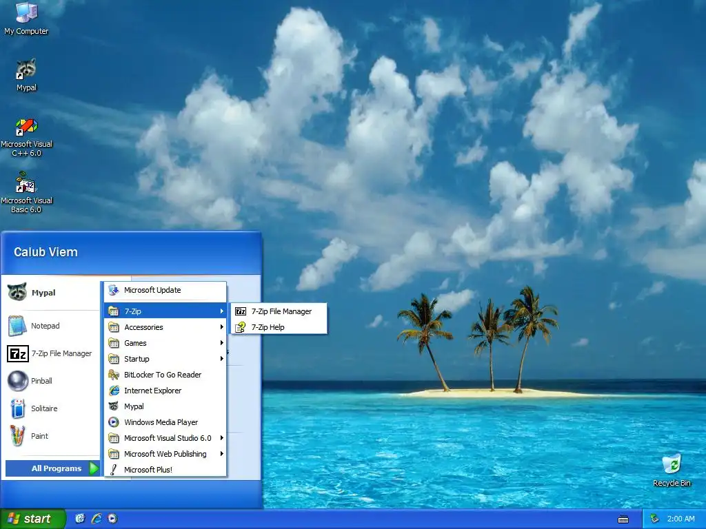Image resolution: width=706 pixels, height=529 pixels.
Task: Open the Startup program group
Action: pyautogui.click(x=165, y=358)
